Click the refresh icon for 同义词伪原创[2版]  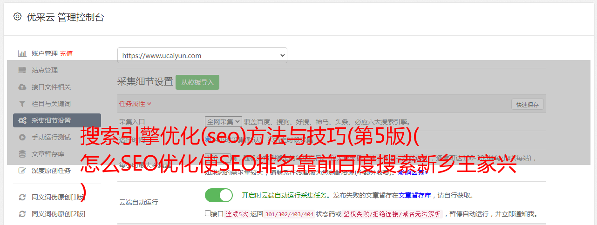pos(22,214)
